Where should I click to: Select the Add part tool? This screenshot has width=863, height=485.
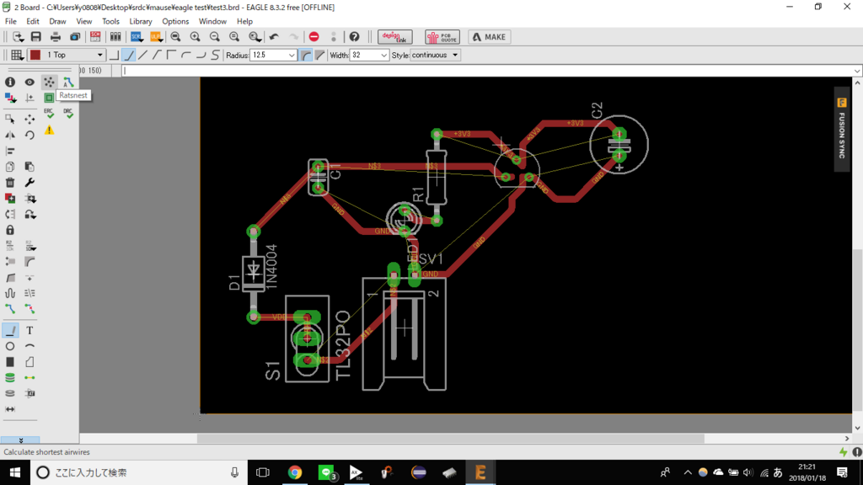pyautogui.click(x=10, y=199)
